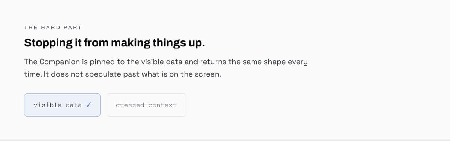Select the "visible data" chip
This screenshot has height=141, width=450.
pyautogui.click(x=62, y=105)
